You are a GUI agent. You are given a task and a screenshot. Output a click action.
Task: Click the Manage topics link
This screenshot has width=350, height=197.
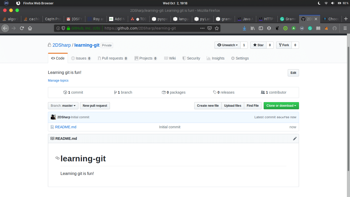(x=58, y=81)
